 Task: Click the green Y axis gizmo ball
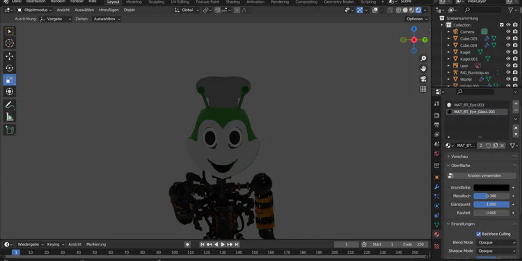pyautogui.click(x=425, y=40)
